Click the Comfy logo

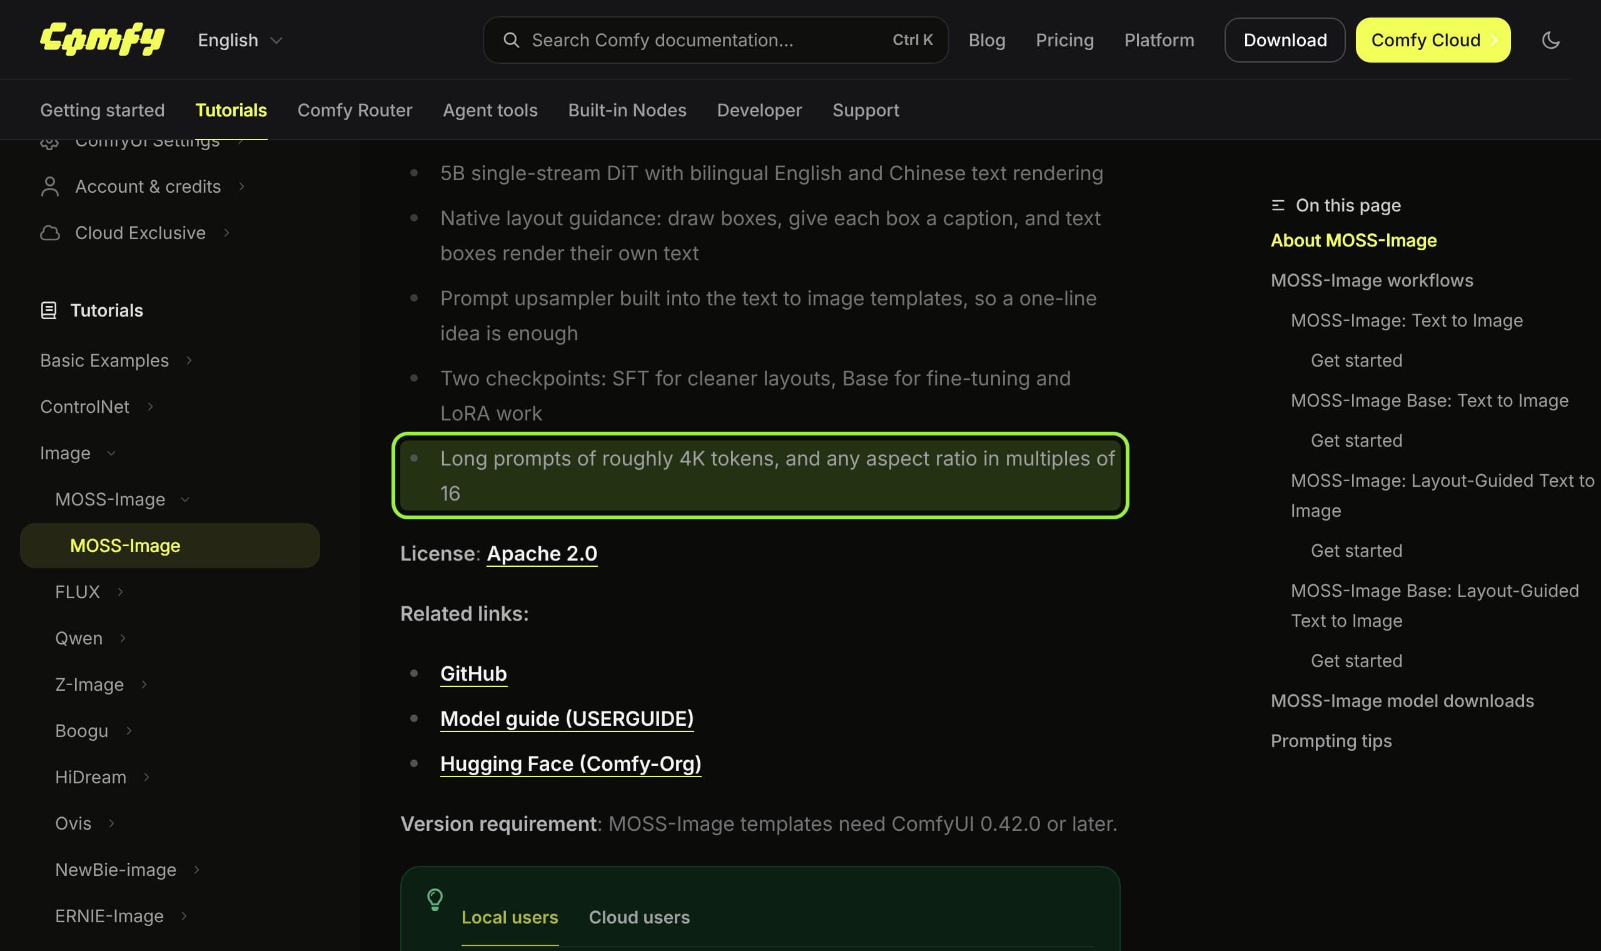coord(103,39)
